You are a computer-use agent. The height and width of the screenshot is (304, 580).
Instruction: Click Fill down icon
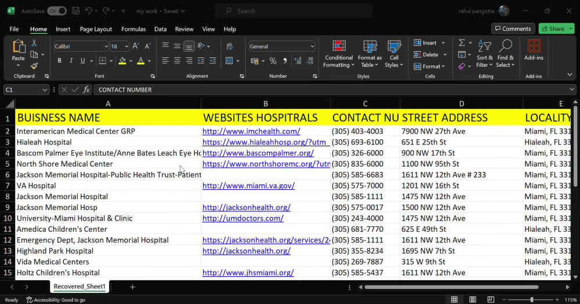(462, 55)
